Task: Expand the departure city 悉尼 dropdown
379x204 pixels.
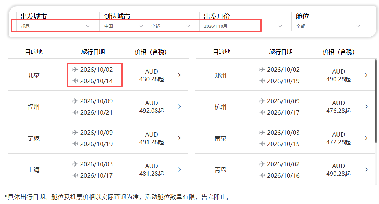Action: (x=88, y=26)
